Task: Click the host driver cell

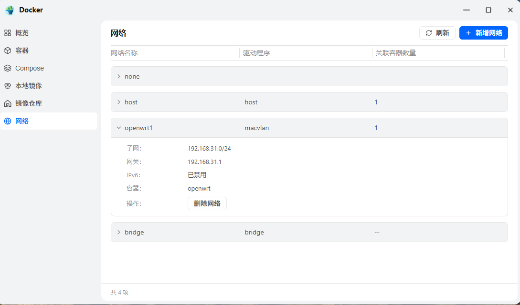Action: coord(251,102)
